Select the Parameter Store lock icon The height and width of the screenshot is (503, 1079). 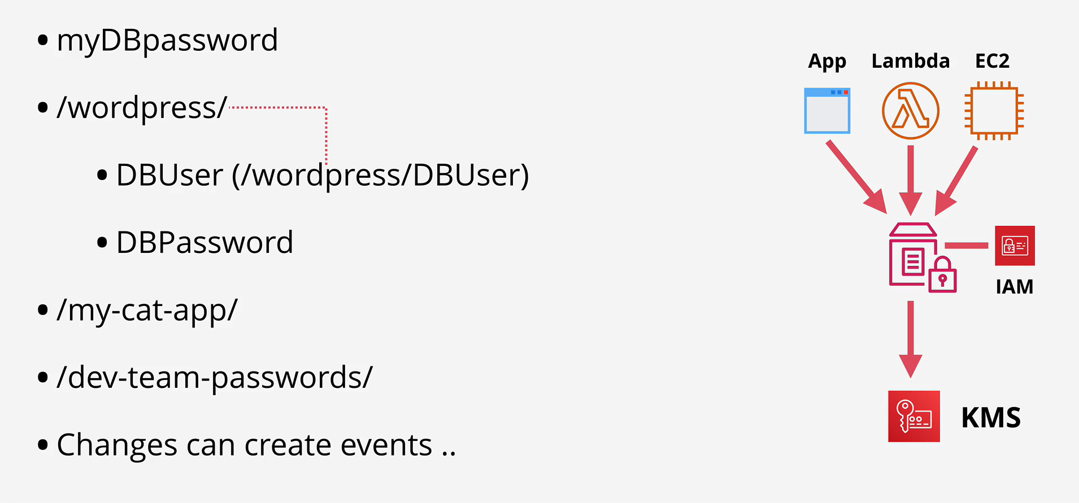pos(923,258)
